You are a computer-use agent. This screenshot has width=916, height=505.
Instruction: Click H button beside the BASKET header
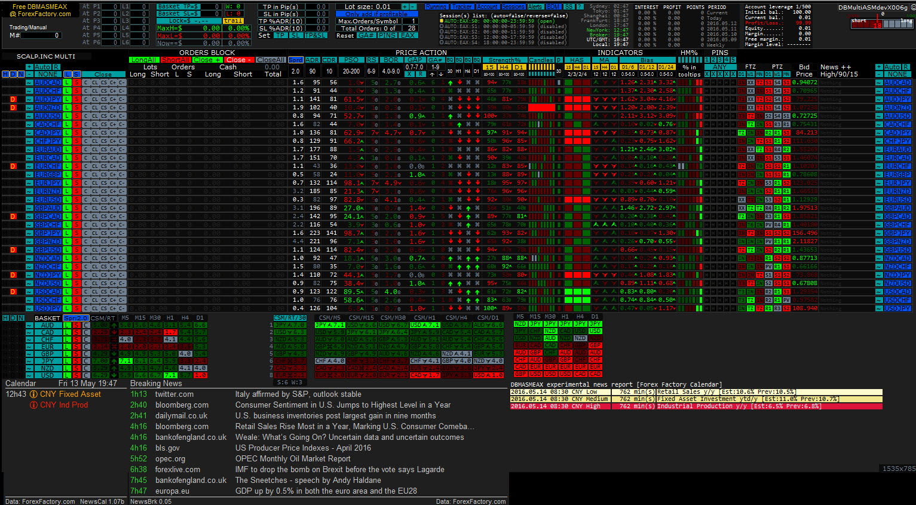5,318
